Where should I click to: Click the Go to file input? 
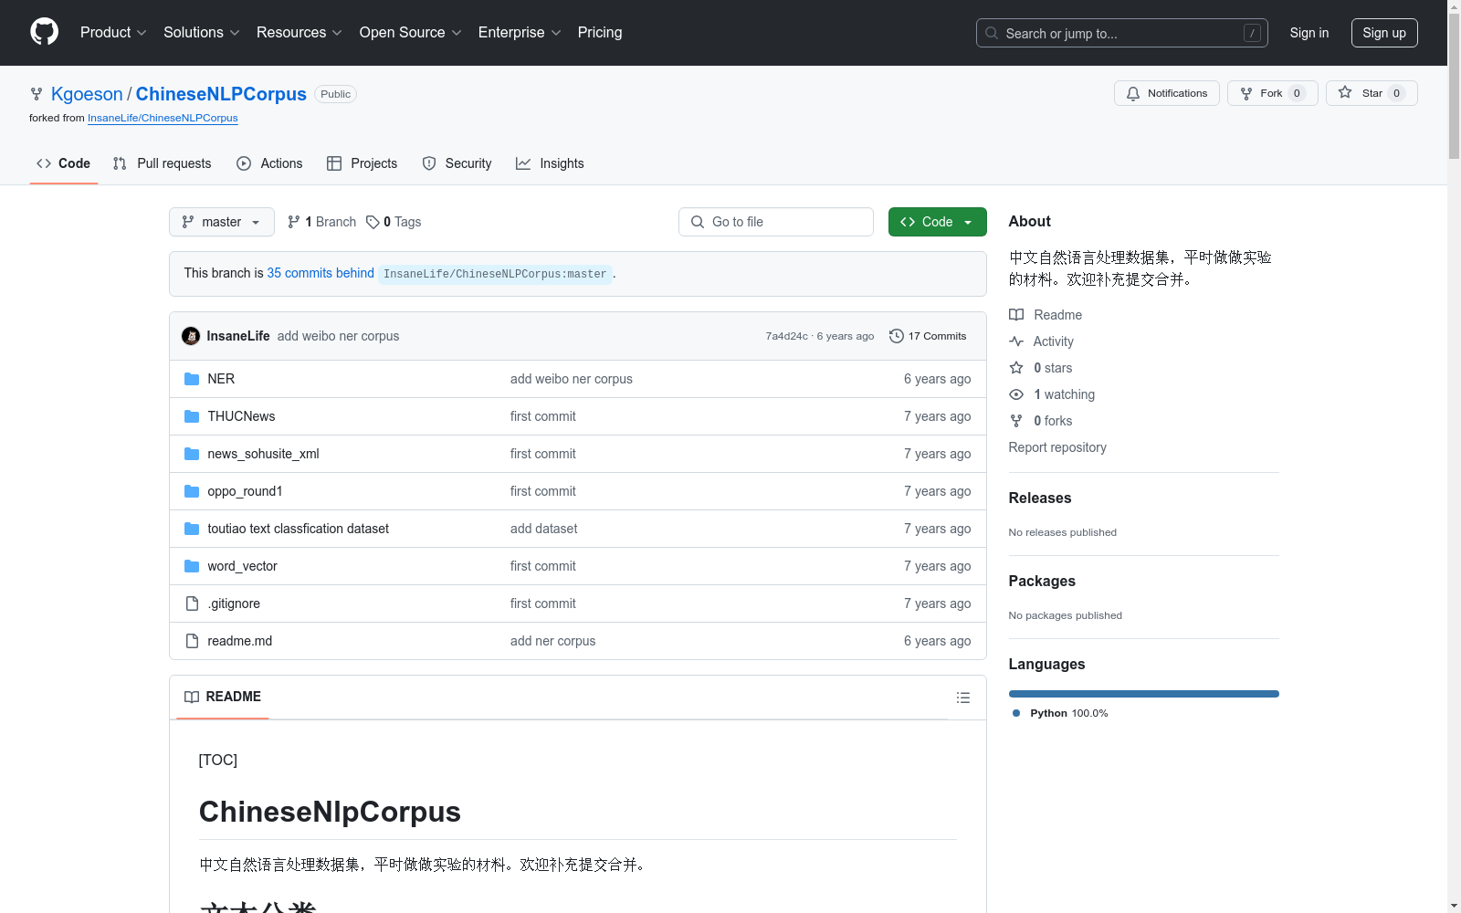point(776,222)
